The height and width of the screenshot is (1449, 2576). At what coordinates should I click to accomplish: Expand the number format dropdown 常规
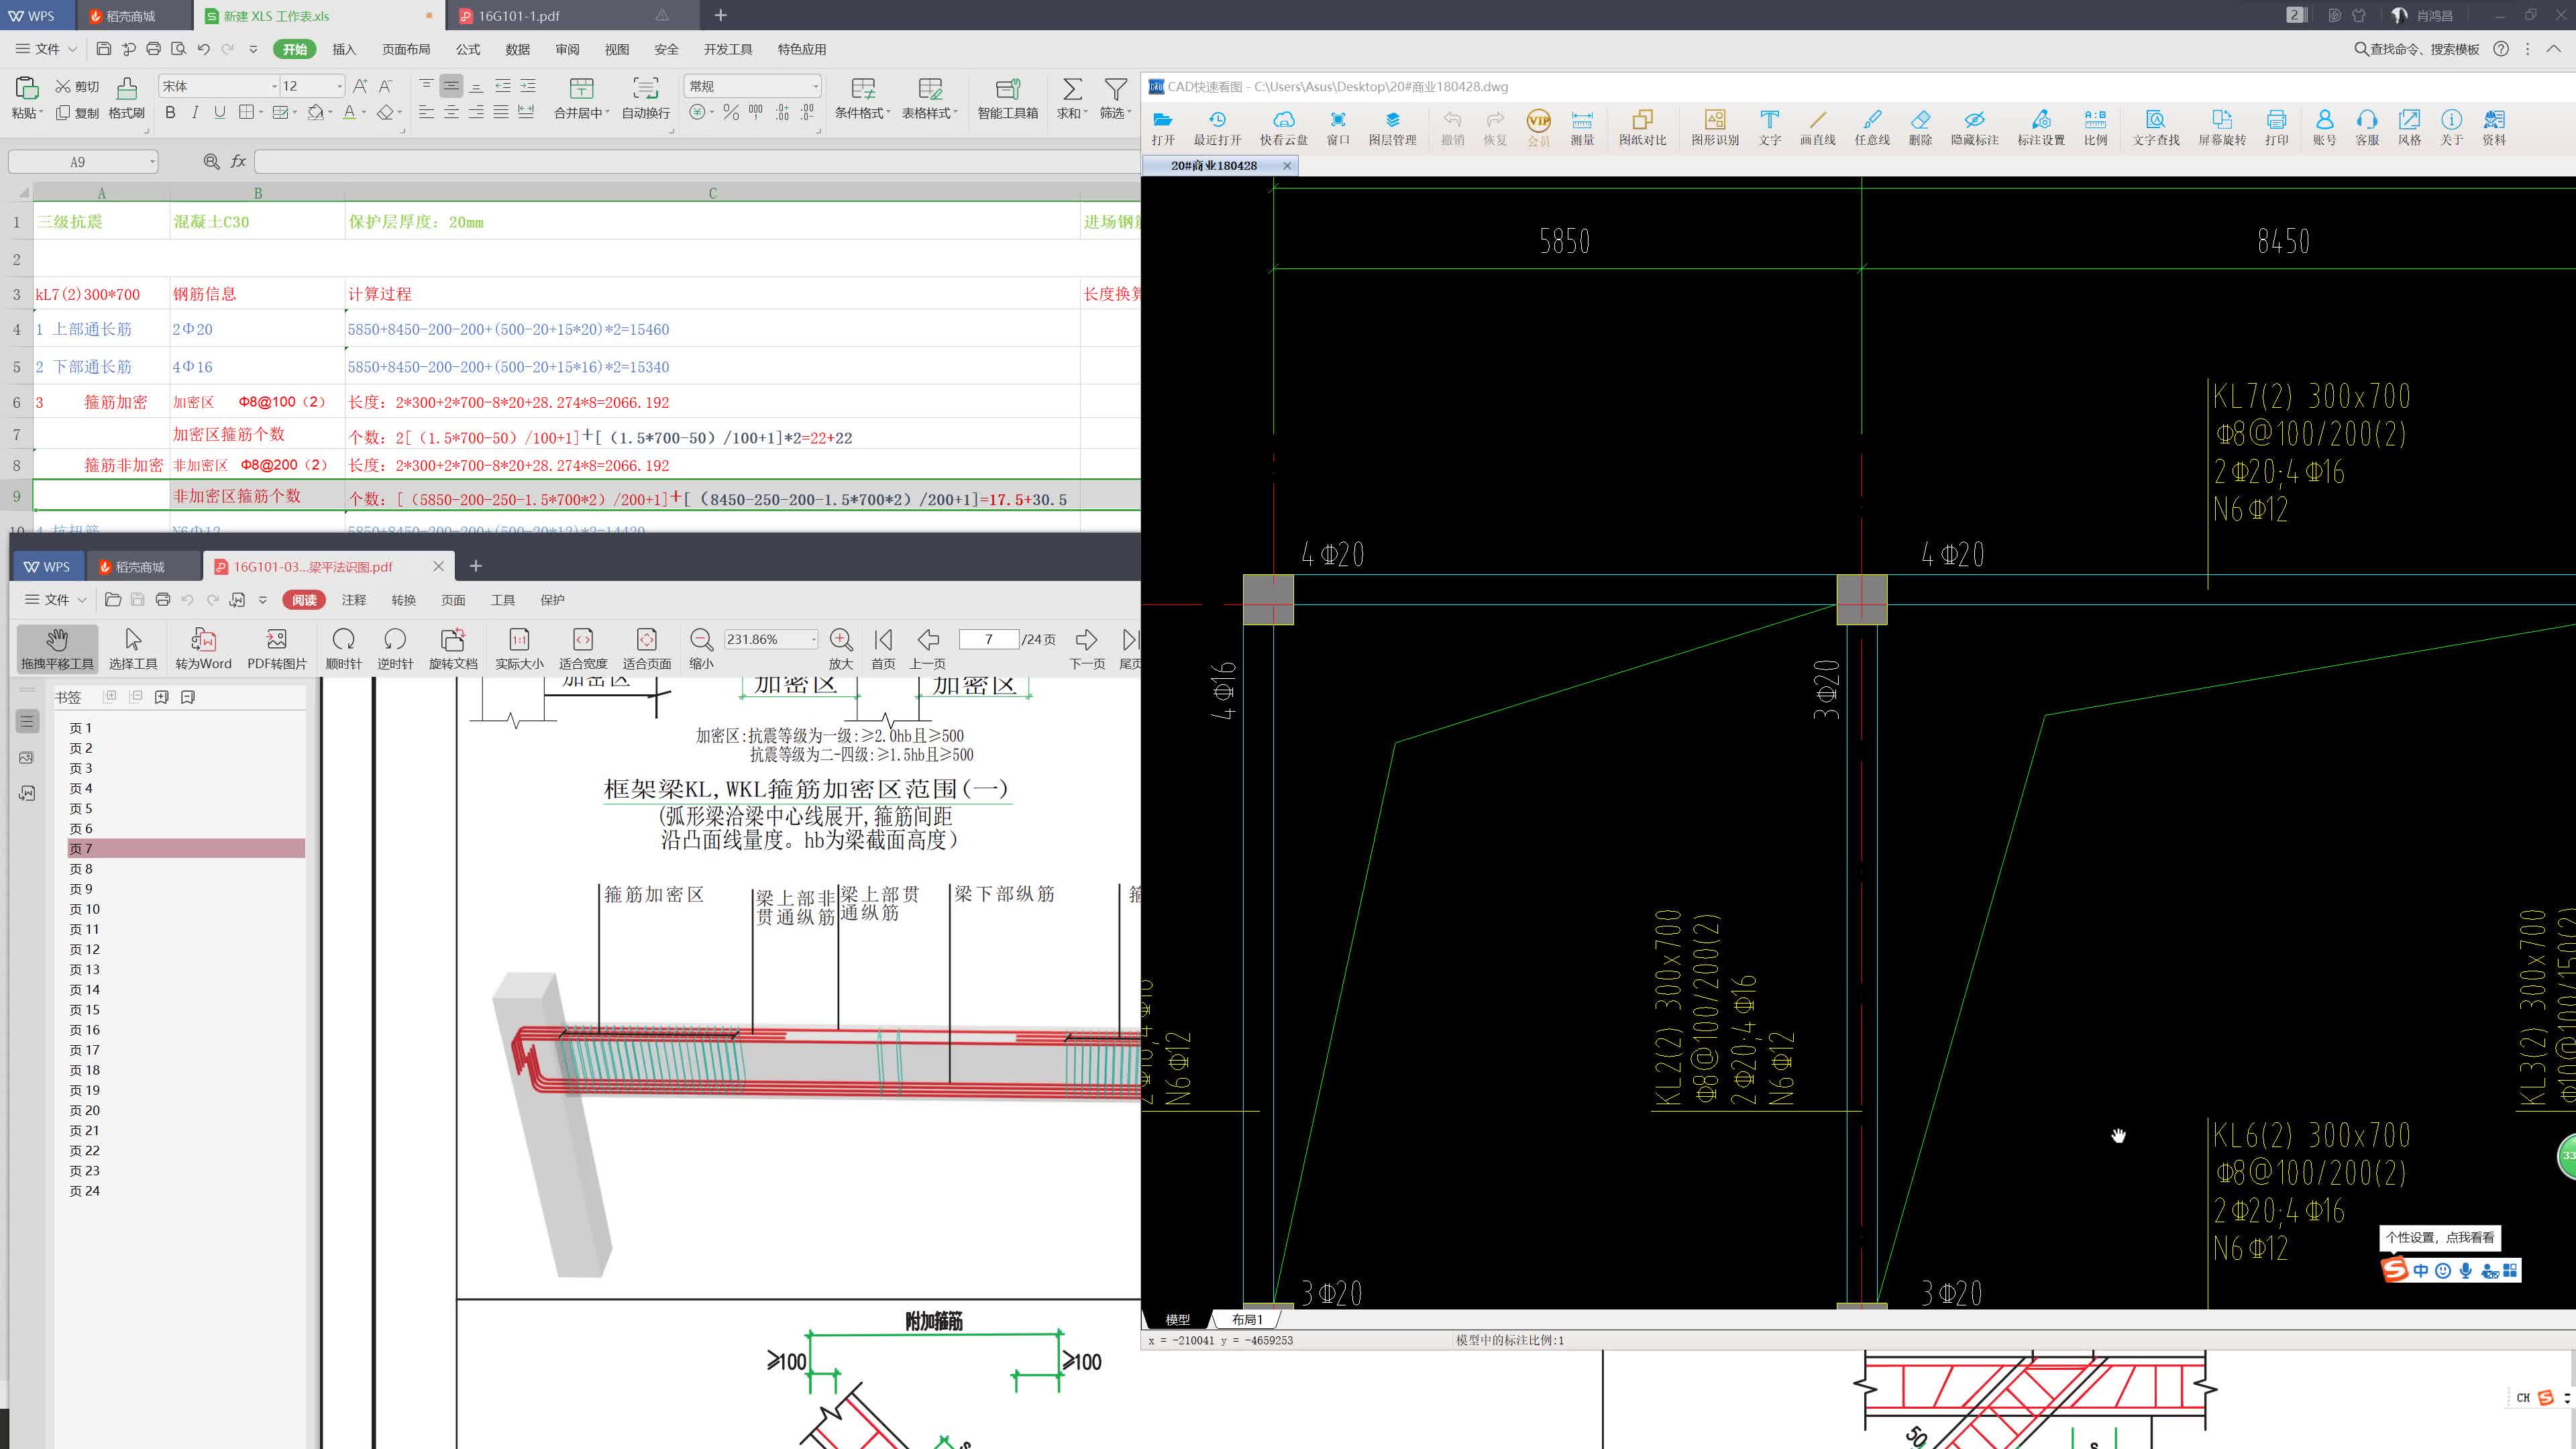tap(815, 86)
